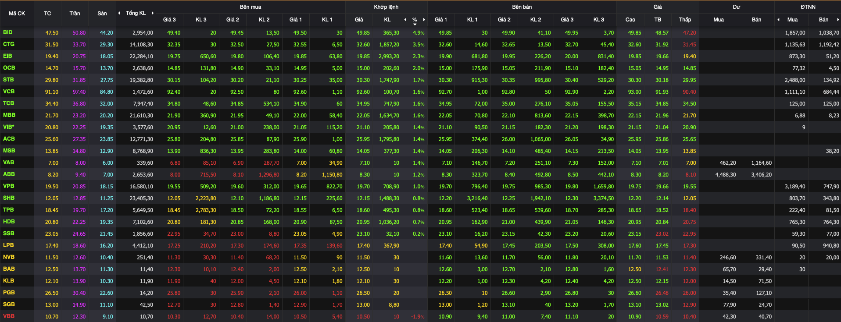Open the TCB stock symbol
The height and width of the screenshot is (322, 841).
(8, 103)
